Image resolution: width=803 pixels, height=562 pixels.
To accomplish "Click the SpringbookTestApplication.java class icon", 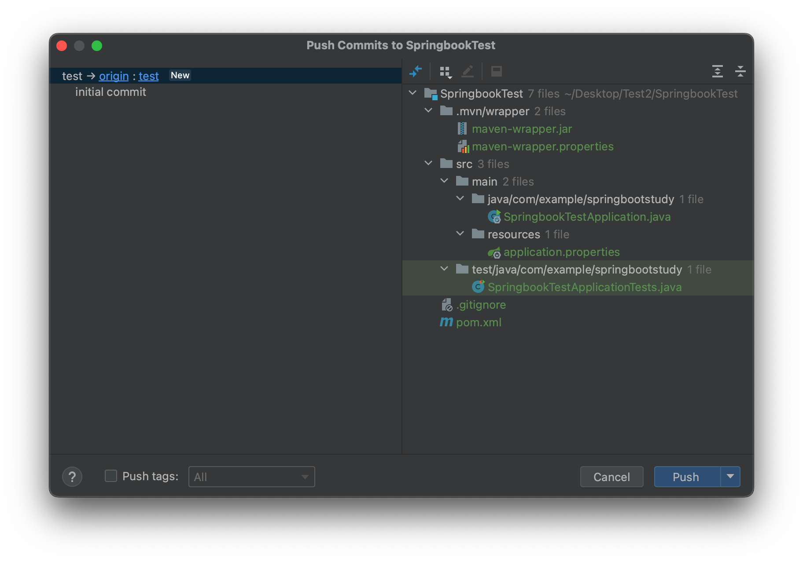I will (494, 217).
